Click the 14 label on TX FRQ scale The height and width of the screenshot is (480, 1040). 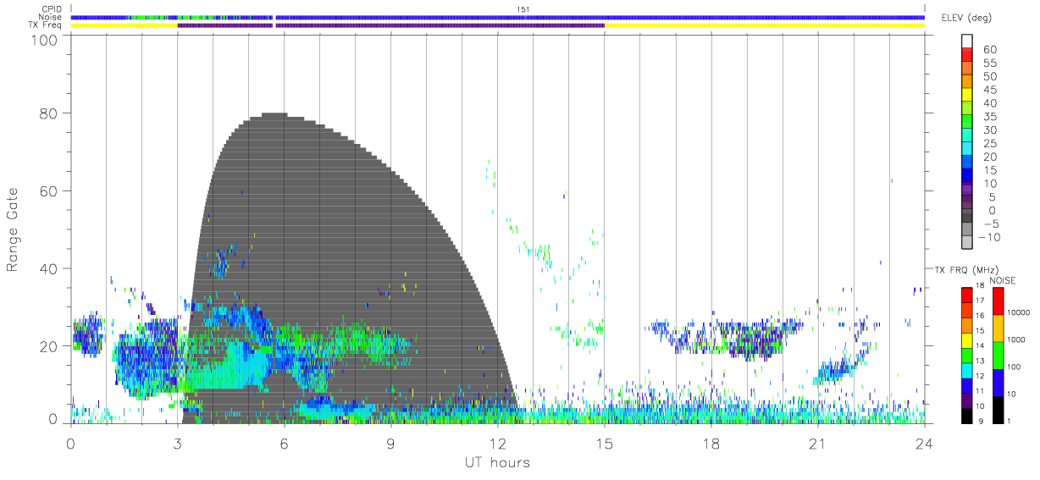click(x=979, y=346)
